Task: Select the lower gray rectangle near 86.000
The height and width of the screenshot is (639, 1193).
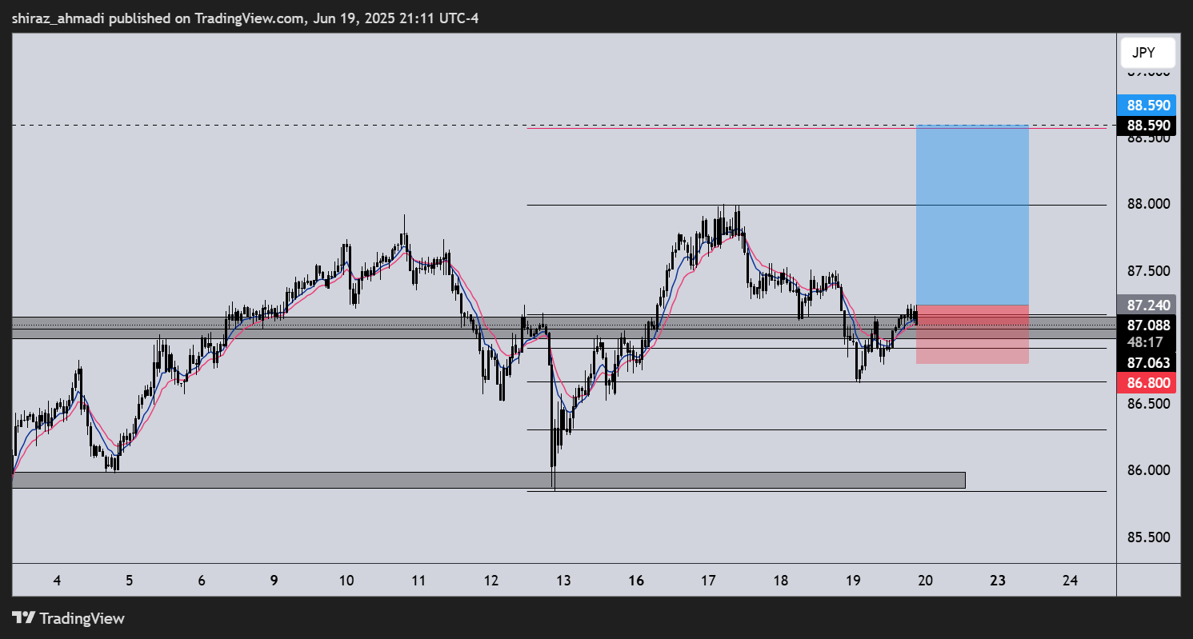Action: (x=489, y=480)
